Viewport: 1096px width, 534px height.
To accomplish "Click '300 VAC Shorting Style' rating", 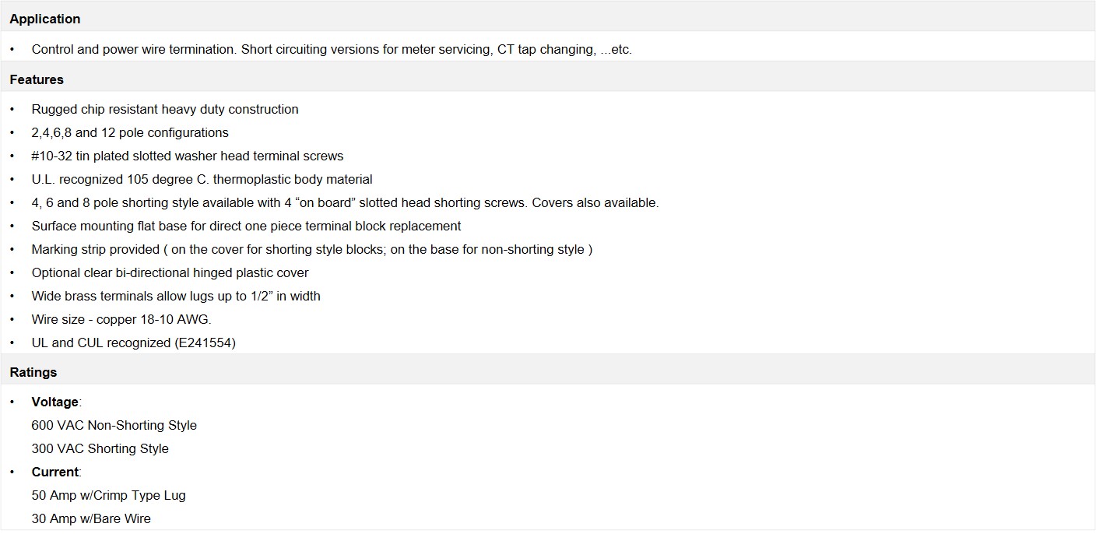I will tap(100, 448).
